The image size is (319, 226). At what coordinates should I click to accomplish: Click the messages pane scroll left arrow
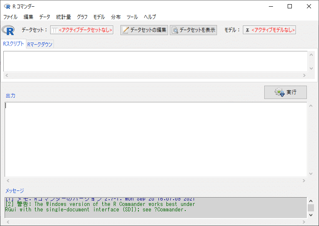(x=8, y=222)
